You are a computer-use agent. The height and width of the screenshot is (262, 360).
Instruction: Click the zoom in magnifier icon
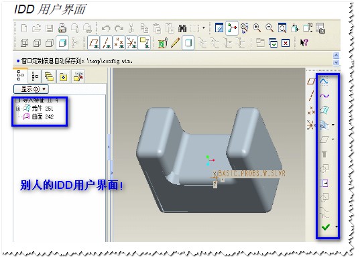pos(257,28)
